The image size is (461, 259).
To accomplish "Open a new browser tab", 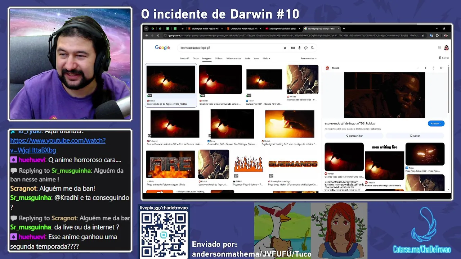I will pos(344,28).
